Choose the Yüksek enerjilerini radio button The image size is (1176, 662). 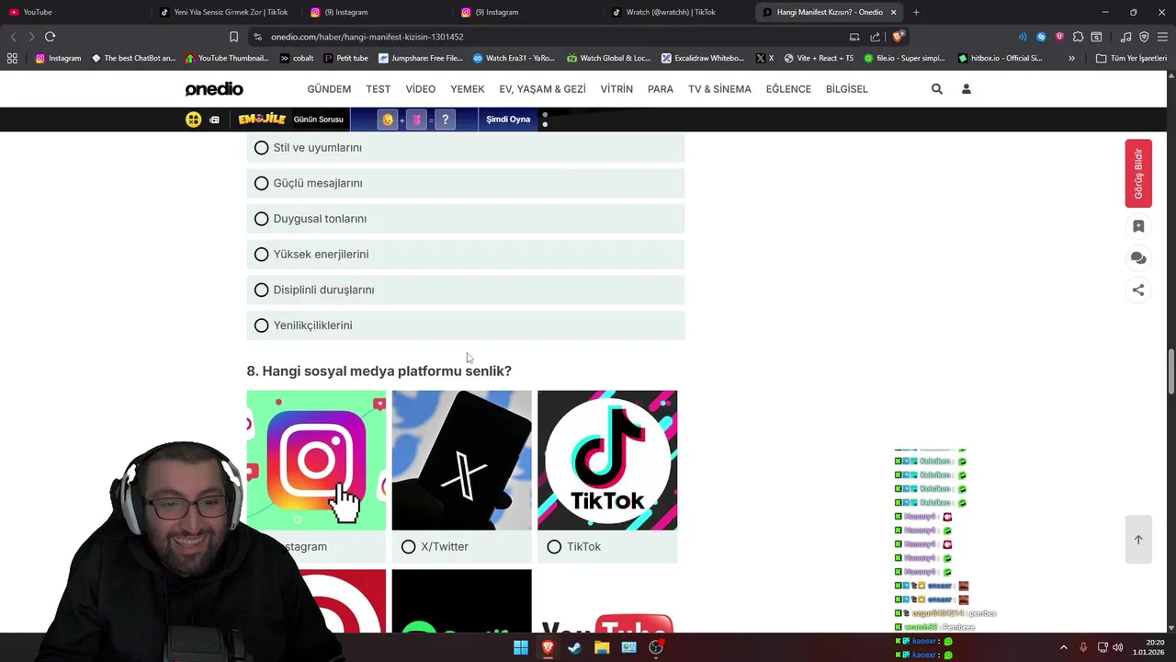(262, 254)
